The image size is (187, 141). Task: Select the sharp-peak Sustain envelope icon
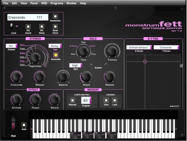91,64
